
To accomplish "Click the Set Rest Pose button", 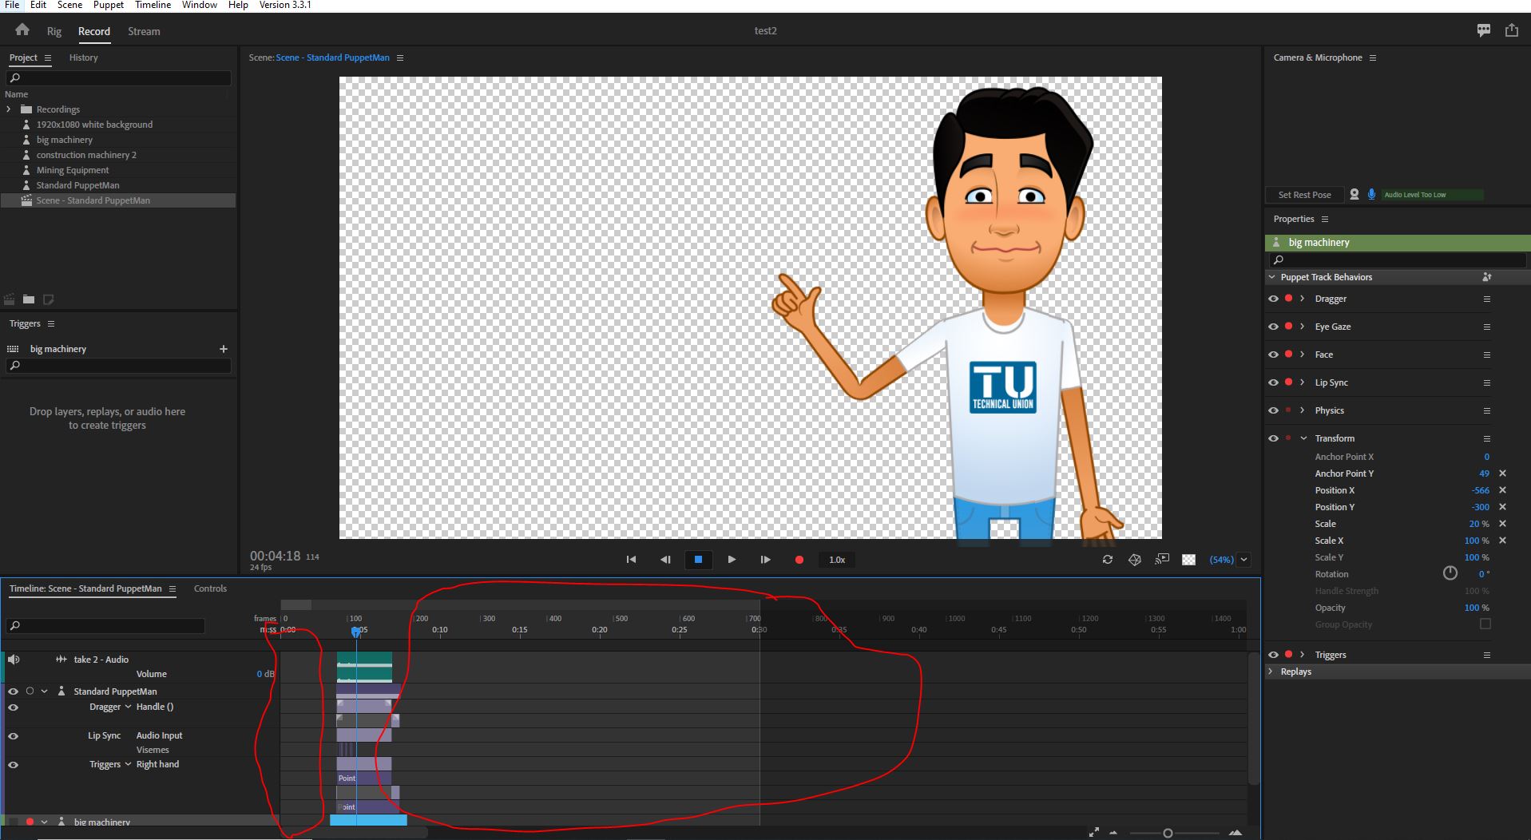I will (1304, 194).
